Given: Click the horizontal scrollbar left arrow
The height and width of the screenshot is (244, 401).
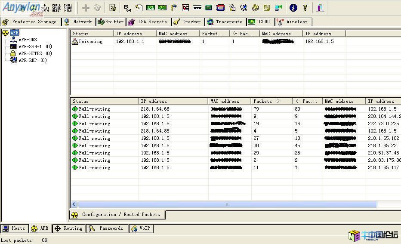Looking at the screenshot, I should [x=74, y=204].
